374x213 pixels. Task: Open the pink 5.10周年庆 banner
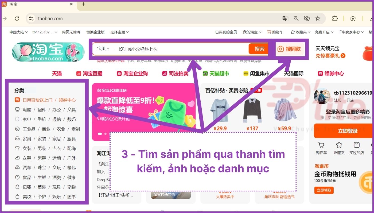coord(144,112)
